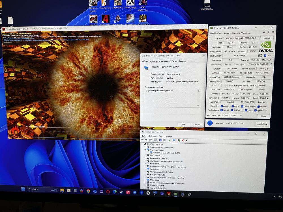Launch Google Chrome from the taskbar

88,191
